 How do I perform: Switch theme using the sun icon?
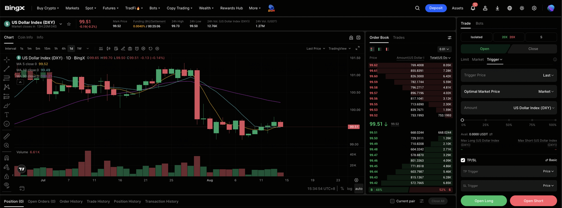522,8
